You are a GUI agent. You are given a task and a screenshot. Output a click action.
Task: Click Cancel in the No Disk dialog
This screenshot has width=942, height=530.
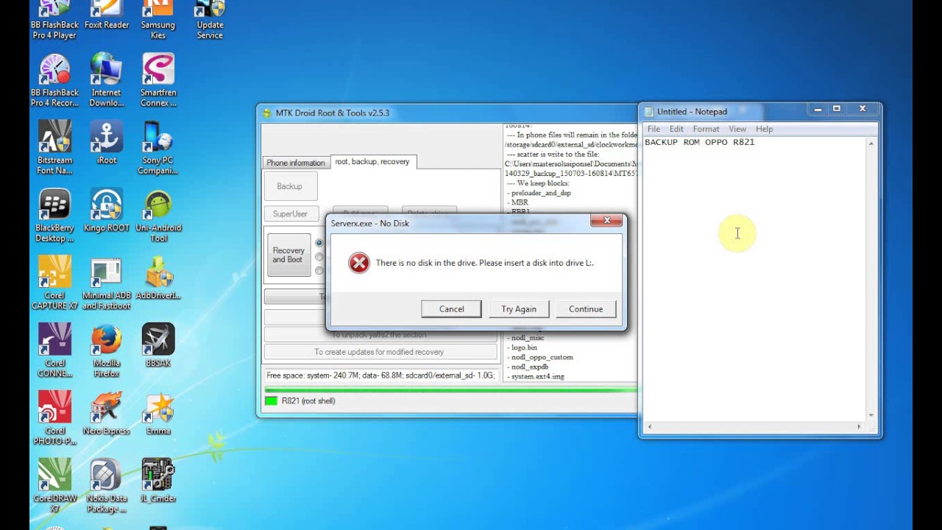pyautogui.click(x=452, y=309)
